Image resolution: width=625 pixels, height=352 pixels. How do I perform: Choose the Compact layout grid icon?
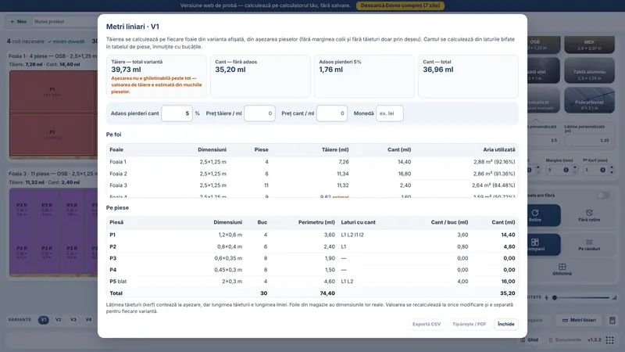click(535, 242)
